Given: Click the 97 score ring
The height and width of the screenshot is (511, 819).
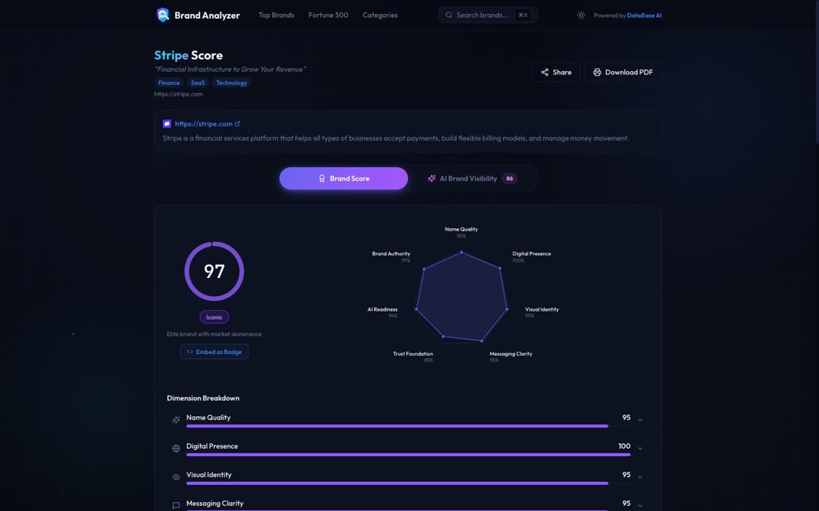Looking at the screenshot, I should pyautogui.click(x=214, y=271).
